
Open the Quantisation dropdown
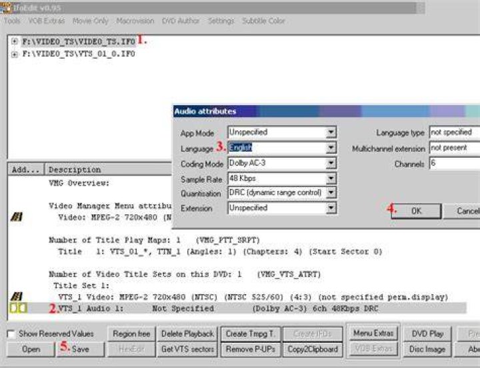pyautogui.click(x=331, y=193)
